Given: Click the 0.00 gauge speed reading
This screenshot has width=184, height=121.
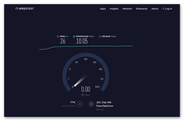Looking at the screenshot, I should point(86,89).
